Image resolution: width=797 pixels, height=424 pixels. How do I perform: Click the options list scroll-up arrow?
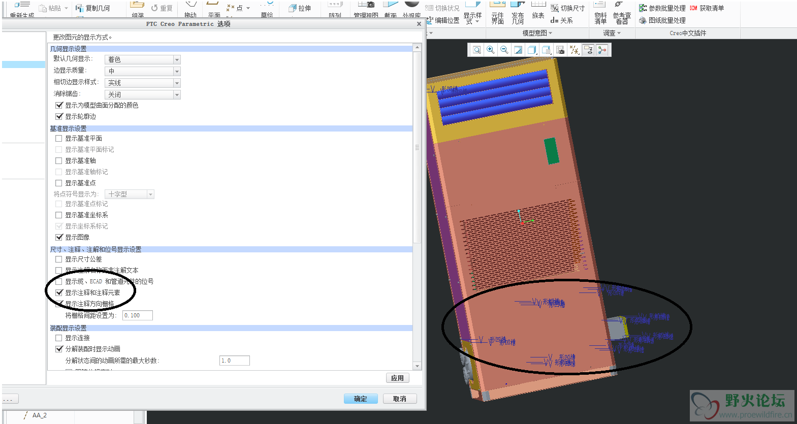[x=418, y=48]
